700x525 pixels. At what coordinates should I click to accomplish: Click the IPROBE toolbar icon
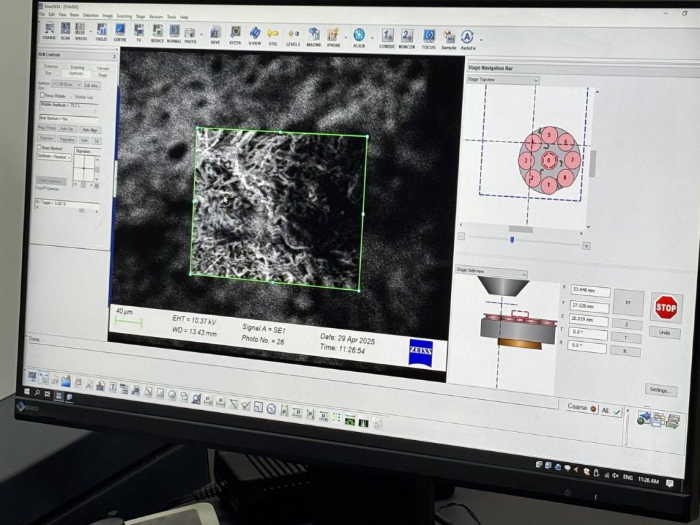tap(333, 38)
